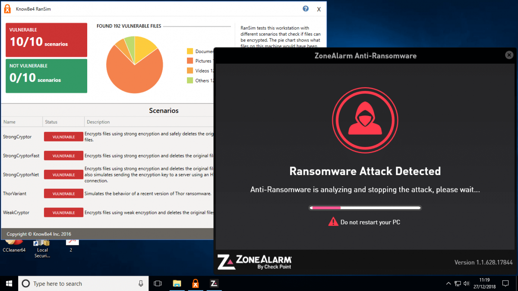
Task: Click the yellow Documents legend swatch
Action: coord(190,51)
